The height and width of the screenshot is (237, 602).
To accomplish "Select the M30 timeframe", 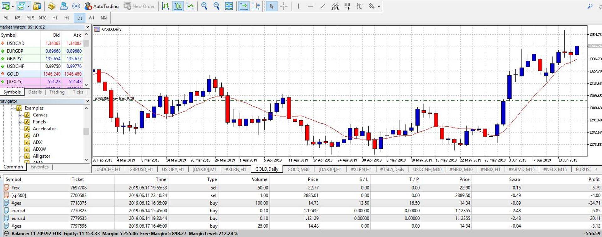I will (42, 18).
